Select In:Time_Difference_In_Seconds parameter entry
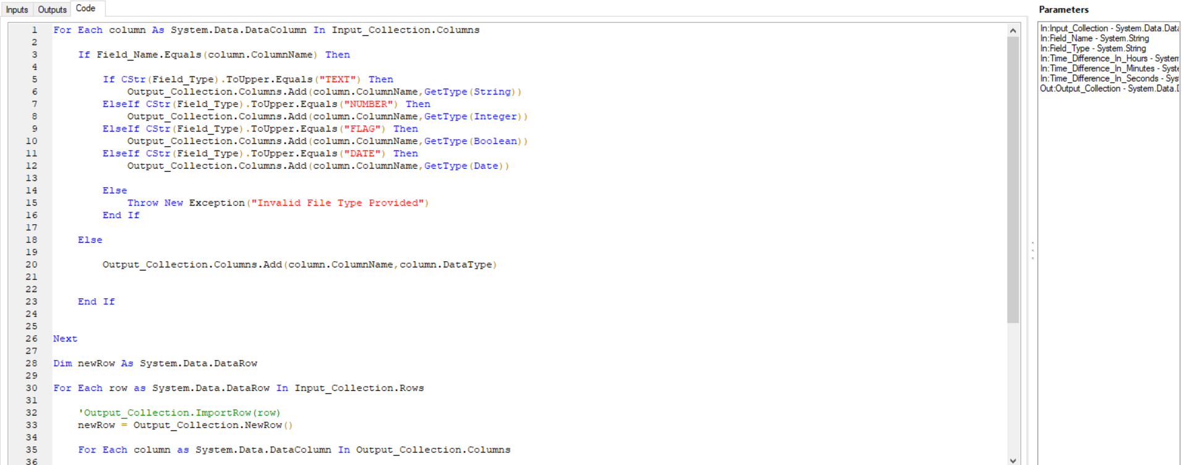1182x465 pixels. click(1109, 78)
